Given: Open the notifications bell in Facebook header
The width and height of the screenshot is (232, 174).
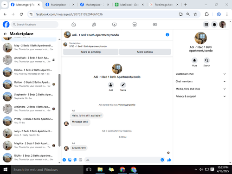Looking at the screenshot, I should tap(214, 25).
